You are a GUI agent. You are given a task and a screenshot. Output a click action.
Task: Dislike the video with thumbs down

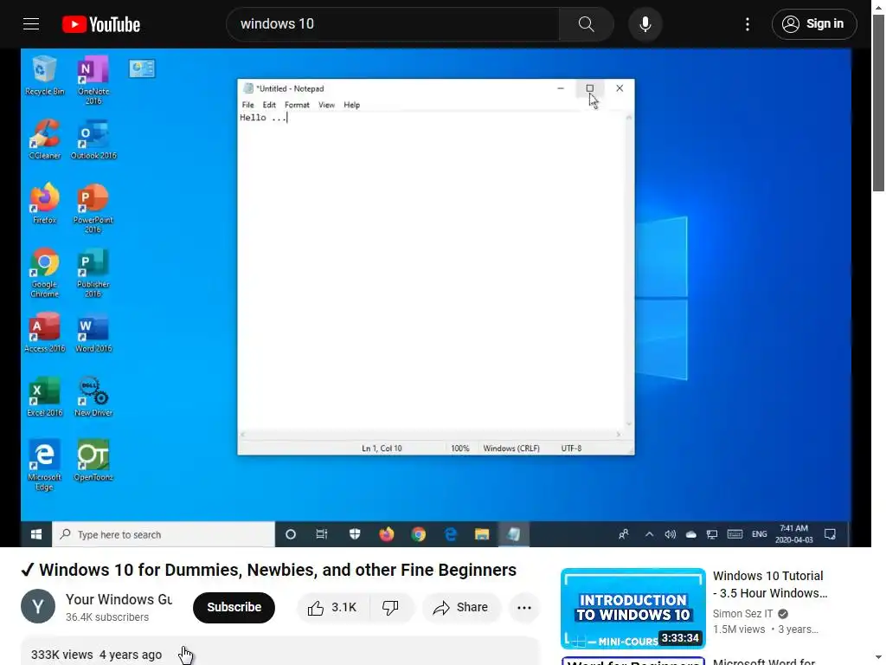(390, 607)
